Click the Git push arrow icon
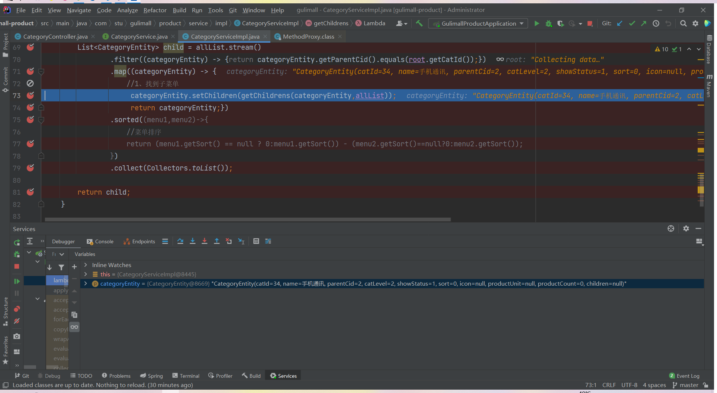 tap(644, 23)
